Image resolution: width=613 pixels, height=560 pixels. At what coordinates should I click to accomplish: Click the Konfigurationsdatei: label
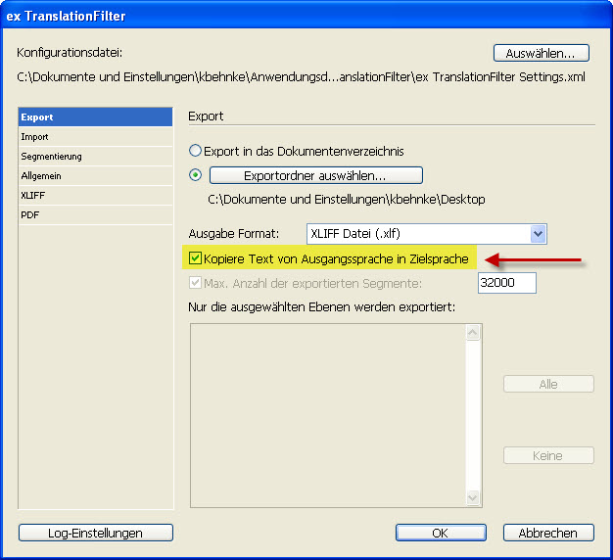[70, 52]
